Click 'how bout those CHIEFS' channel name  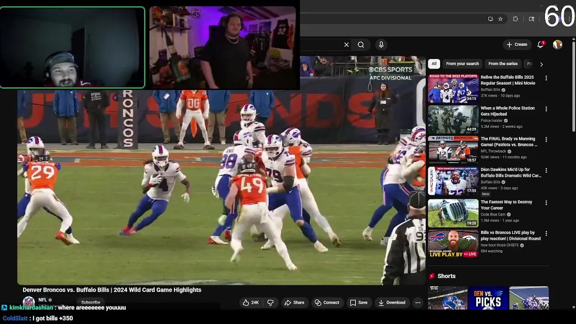pyautogui.click(x=499, y=245)
